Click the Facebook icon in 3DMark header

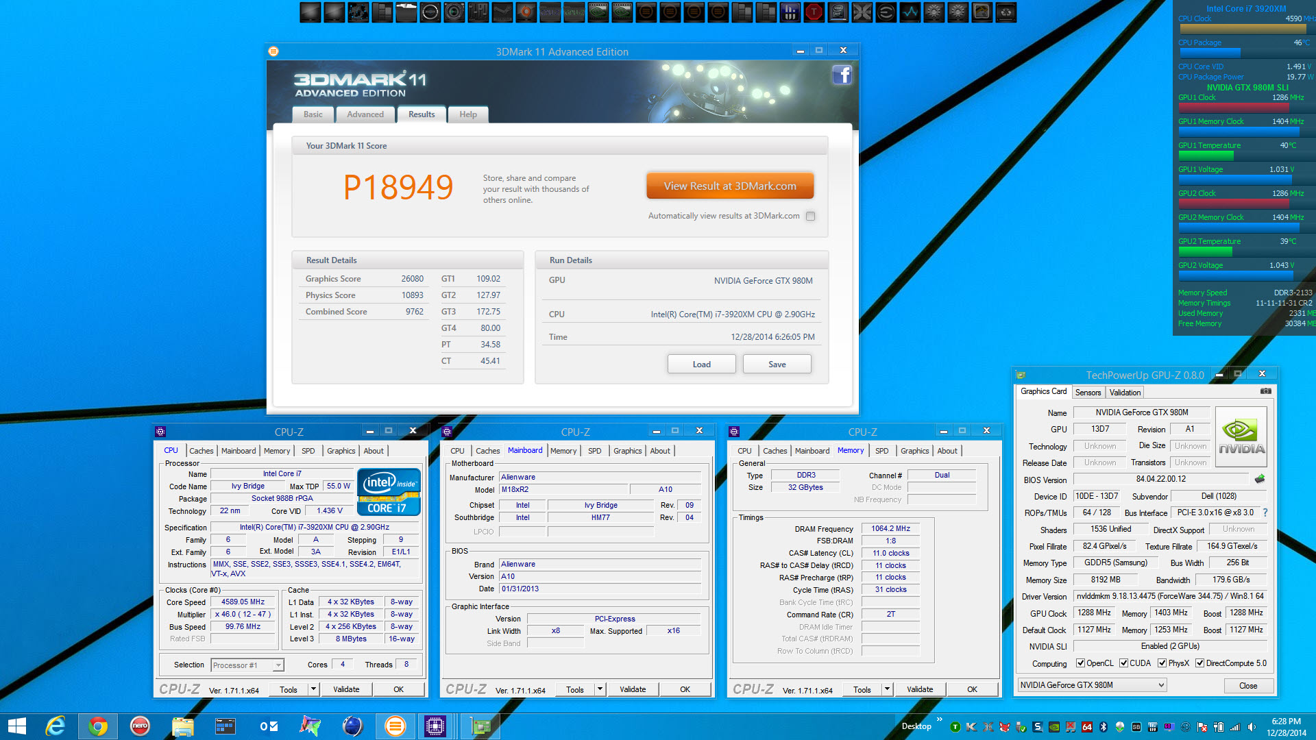(x=842, y=75)
